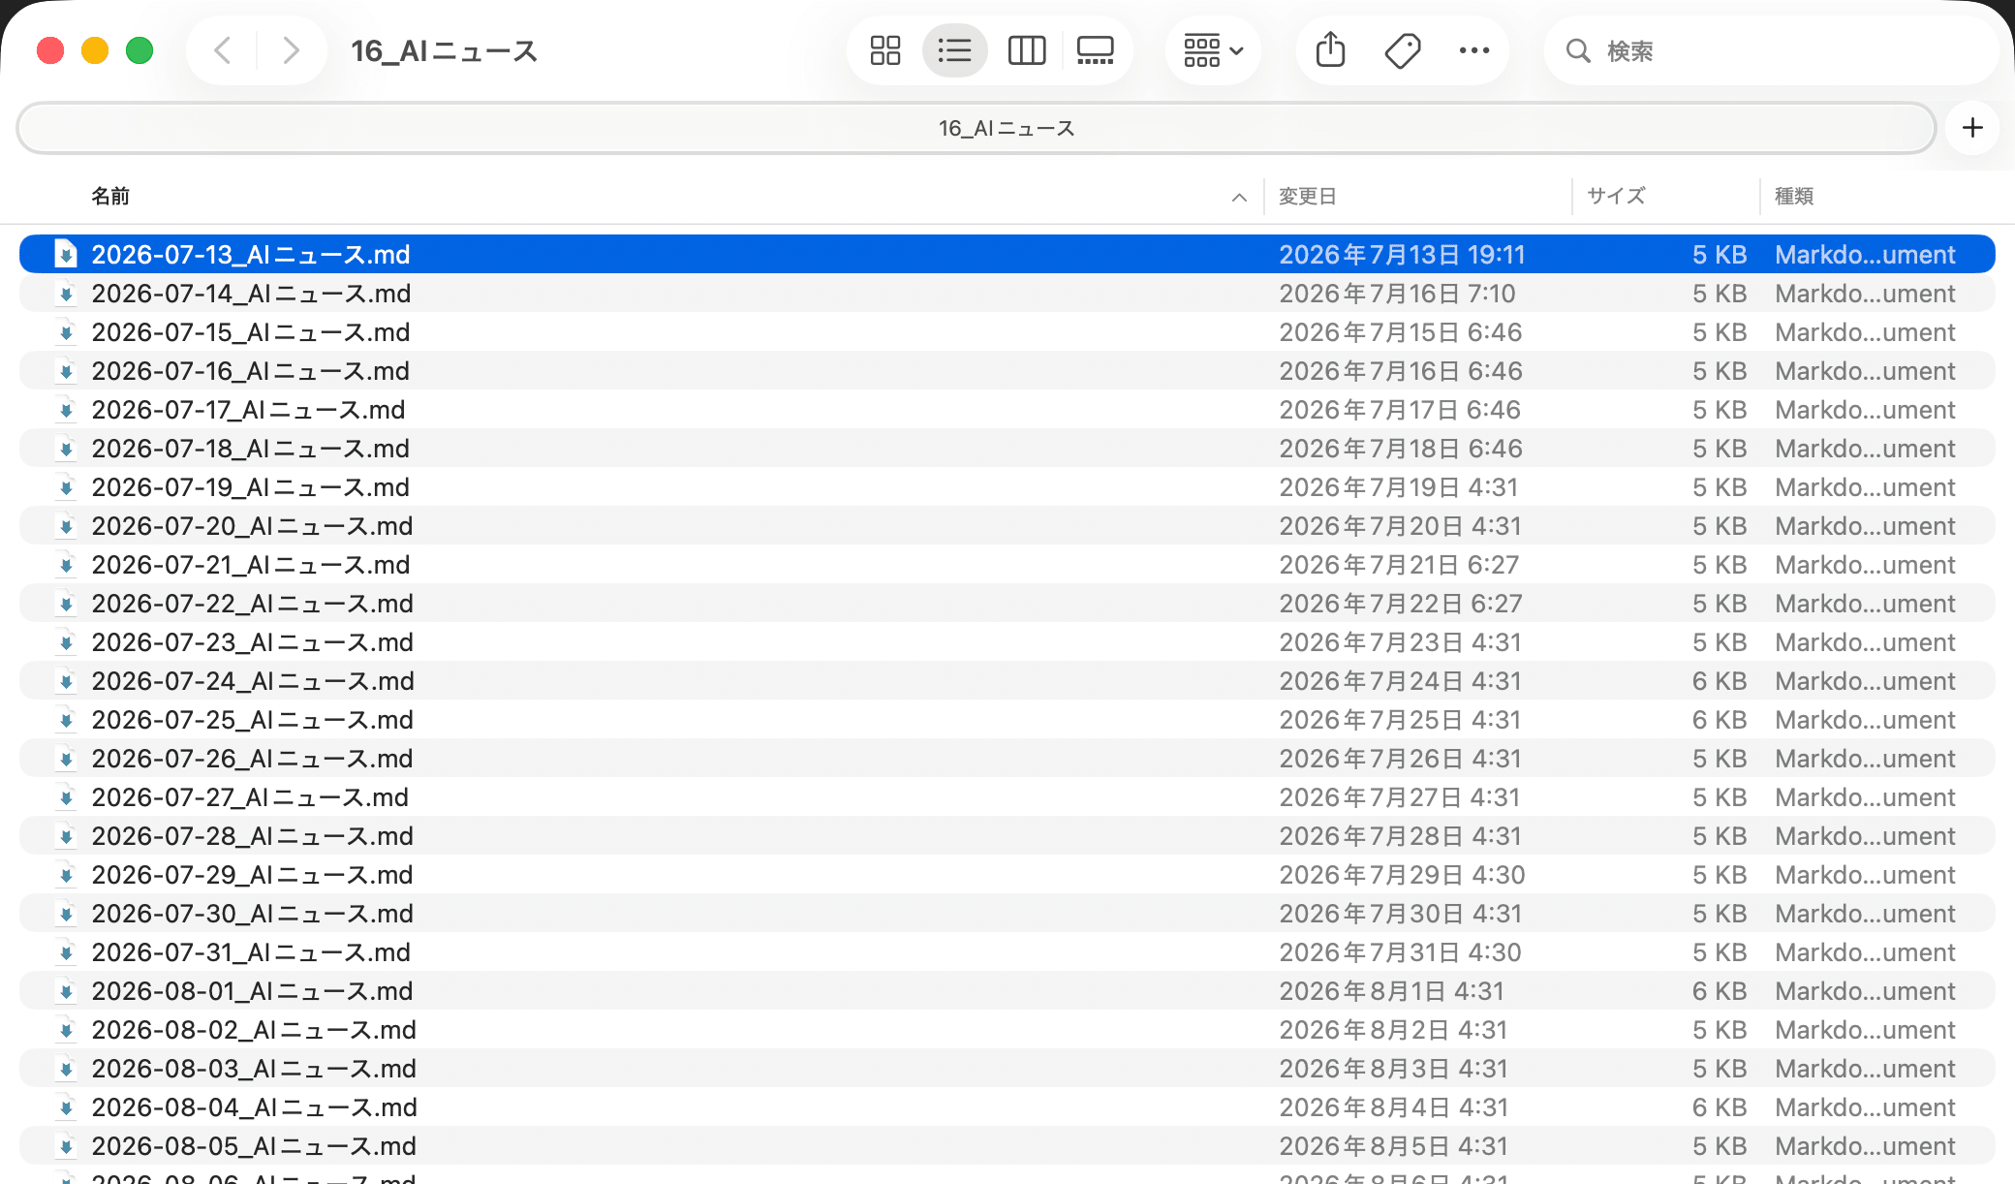Select file 2026-07-30_AIニュース.md
This screenshot has width=2015, height=1184.
click(x=1007, y=914)
